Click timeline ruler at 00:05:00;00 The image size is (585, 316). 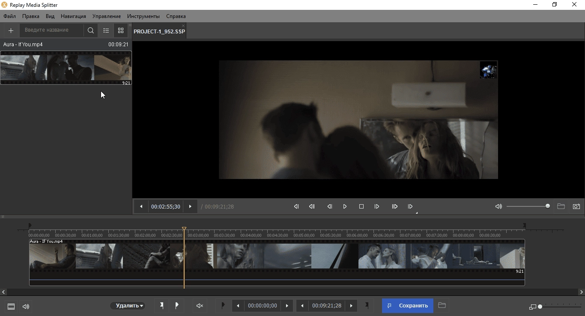pyautogui.click(x=304, y=236)
